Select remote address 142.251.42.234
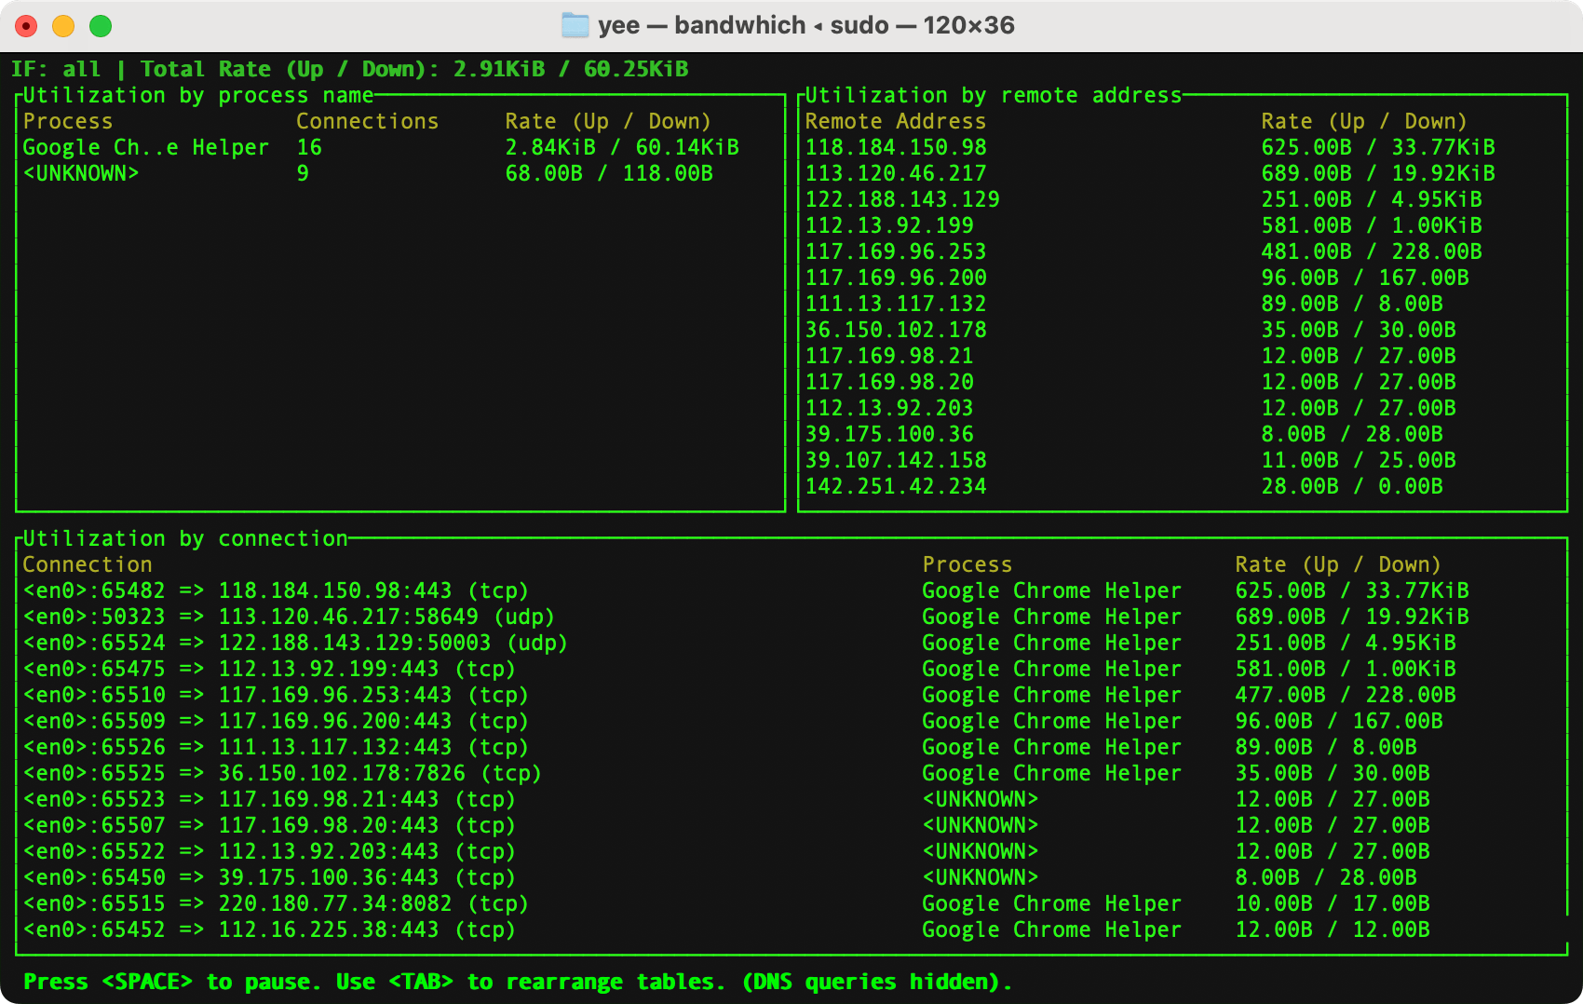1583x1004 pixels. point(896,486)
